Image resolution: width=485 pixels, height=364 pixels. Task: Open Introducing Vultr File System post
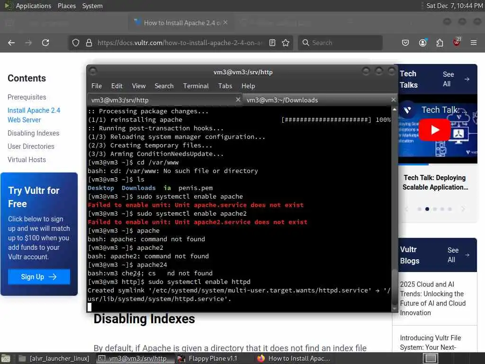(x=430, y=342)
